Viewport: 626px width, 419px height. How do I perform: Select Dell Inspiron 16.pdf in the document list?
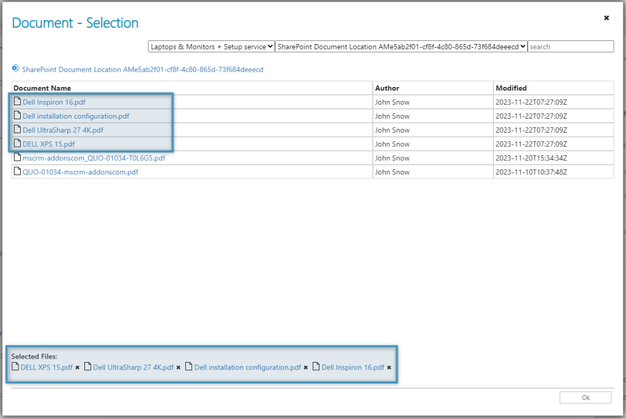click(x=54, y=102)
